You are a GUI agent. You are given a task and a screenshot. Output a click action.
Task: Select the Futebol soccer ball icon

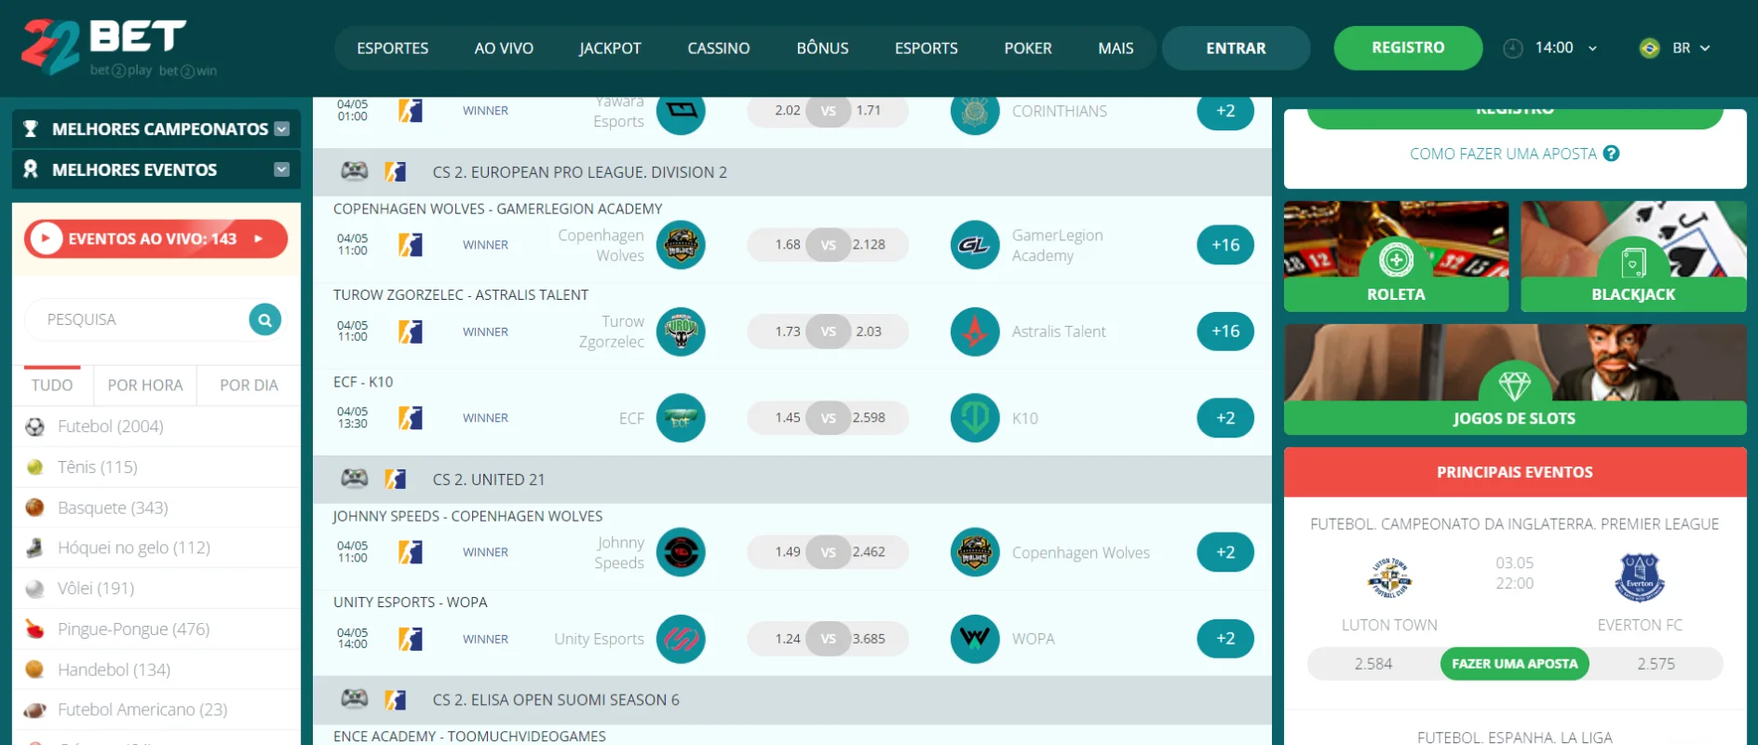pos(34,427)
